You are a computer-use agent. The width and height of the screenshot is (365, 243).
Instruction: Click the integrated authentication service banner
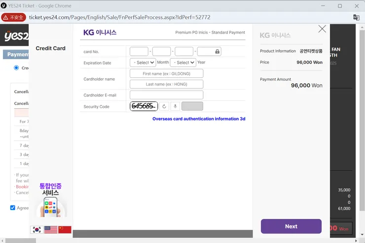point(50,200)
